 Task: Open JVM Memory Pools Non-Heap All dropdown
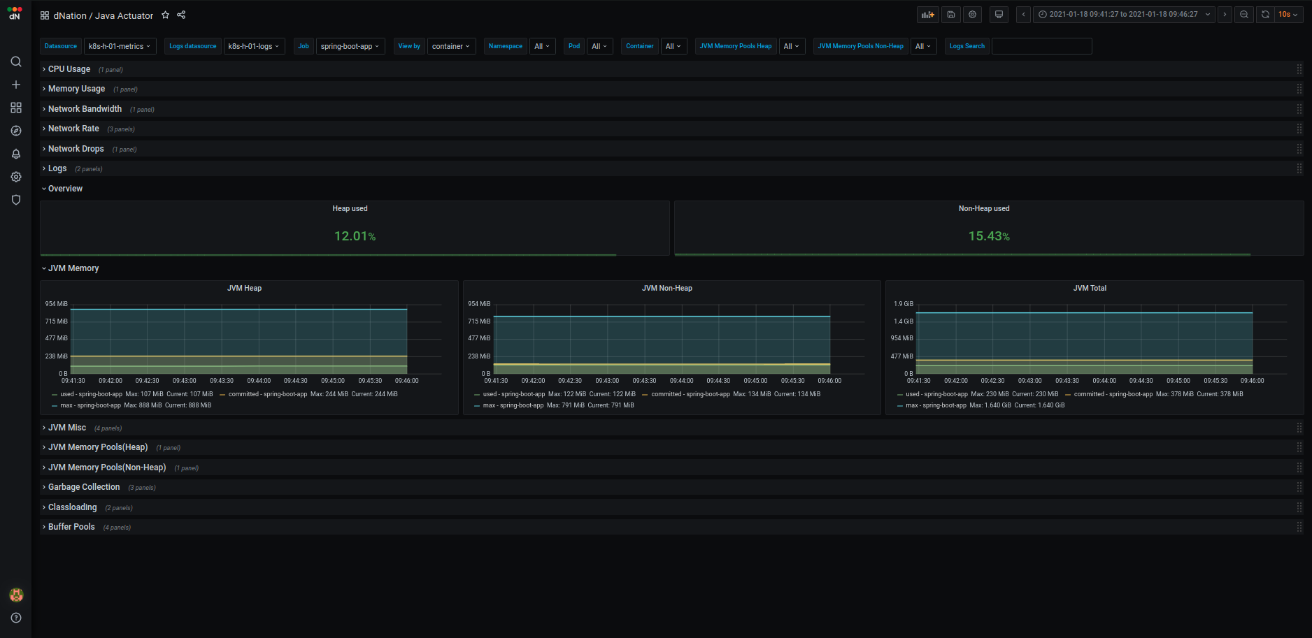click(x=924, y=46)
